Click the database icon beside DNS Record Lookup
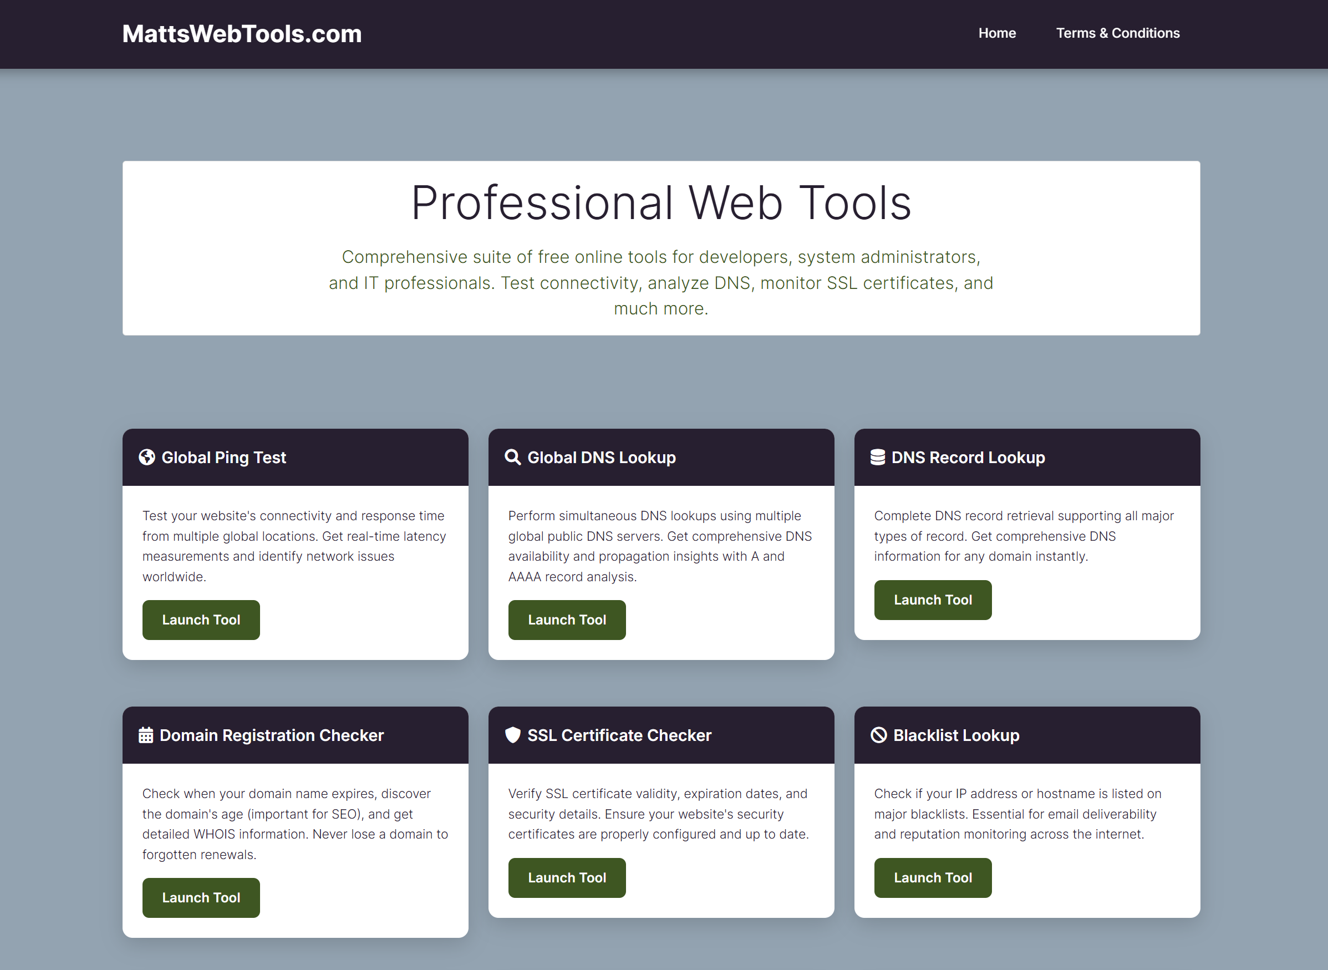Image resolution: width=1328 pixels, height=970 pixels. click(877, 457)
